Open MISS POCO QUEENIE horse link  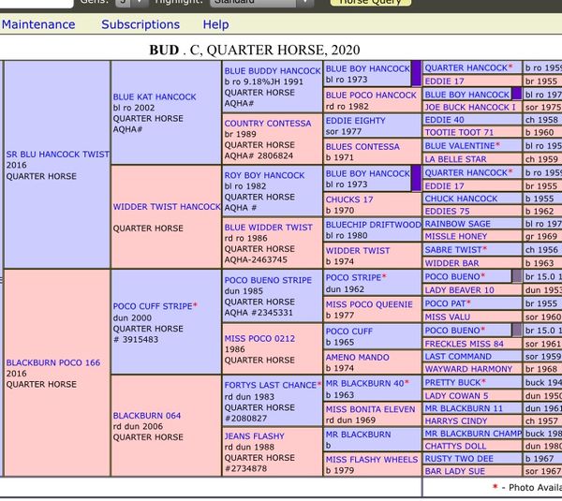pyautogui.click(x=369, y=304)
